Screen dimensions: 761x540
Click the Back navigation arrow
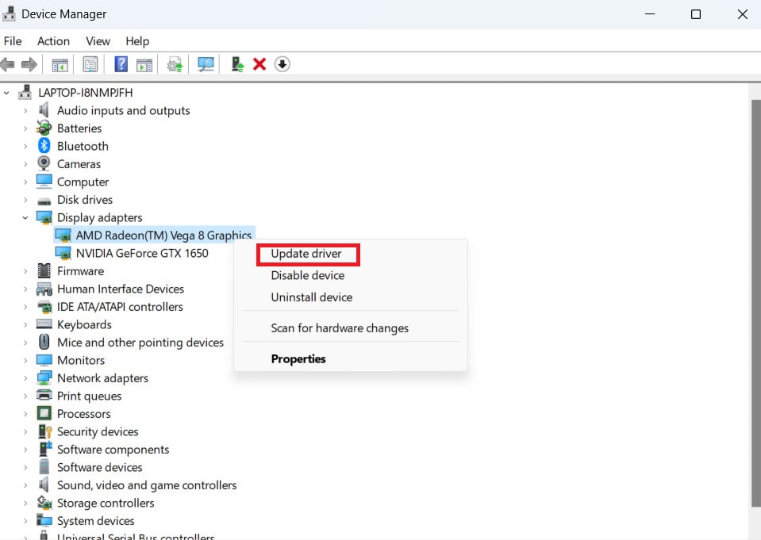click(x=8, y=64)
